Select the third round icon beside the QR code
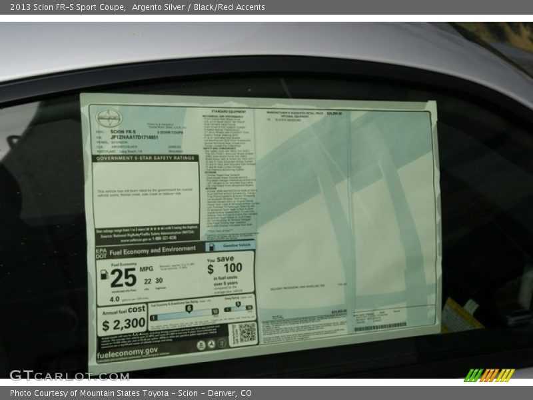The height and width of the screenshot is (400, 533). pyautogui.click(x=222, y=343)
